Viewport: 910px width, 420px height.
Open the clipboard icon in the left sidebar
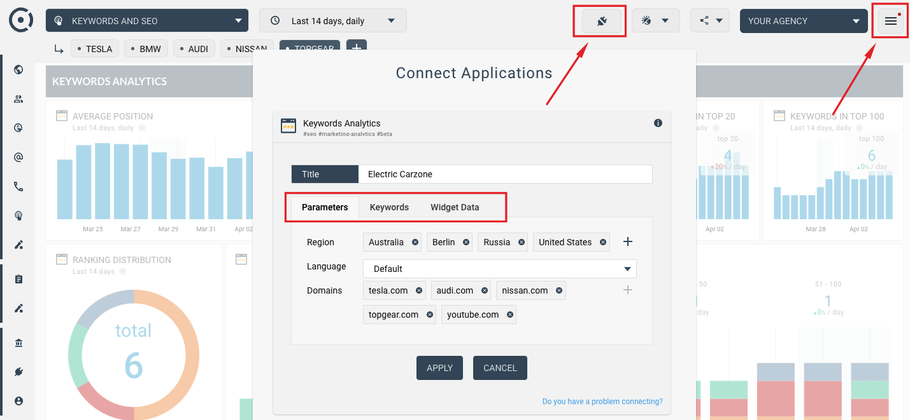point(18,279)
